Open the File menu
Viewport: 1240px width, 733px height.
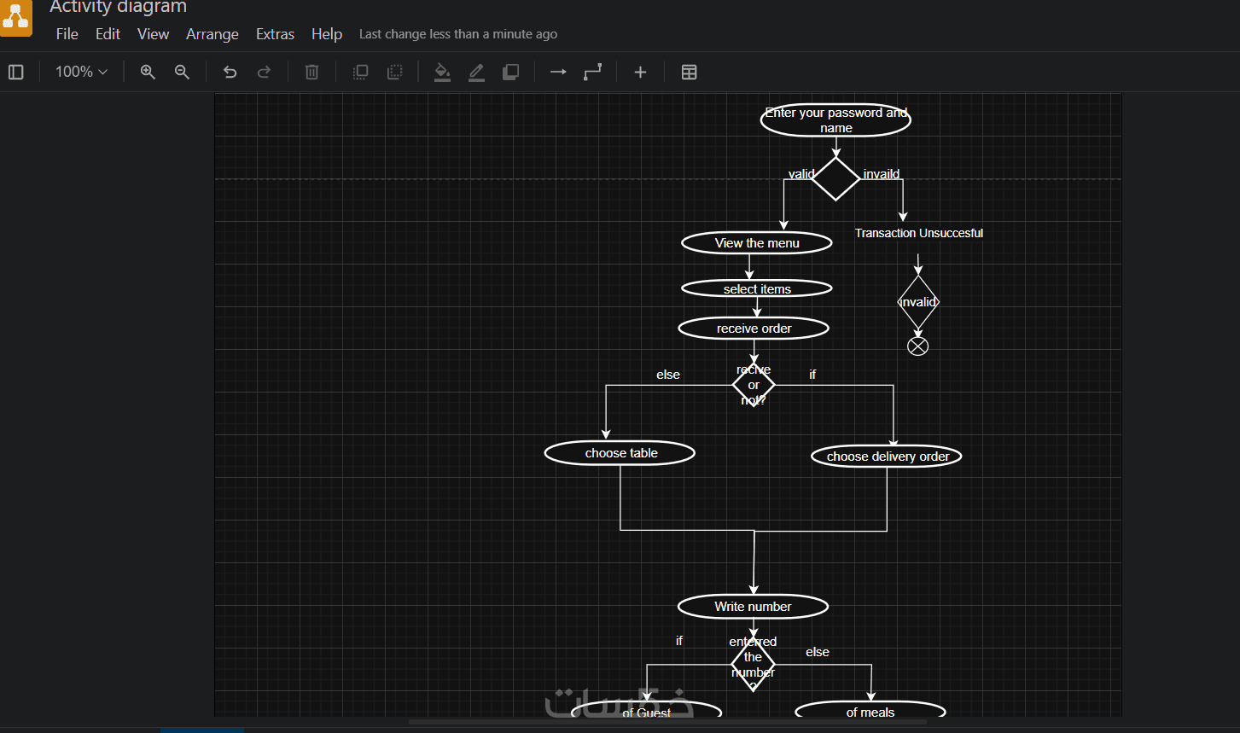(67, 34)
